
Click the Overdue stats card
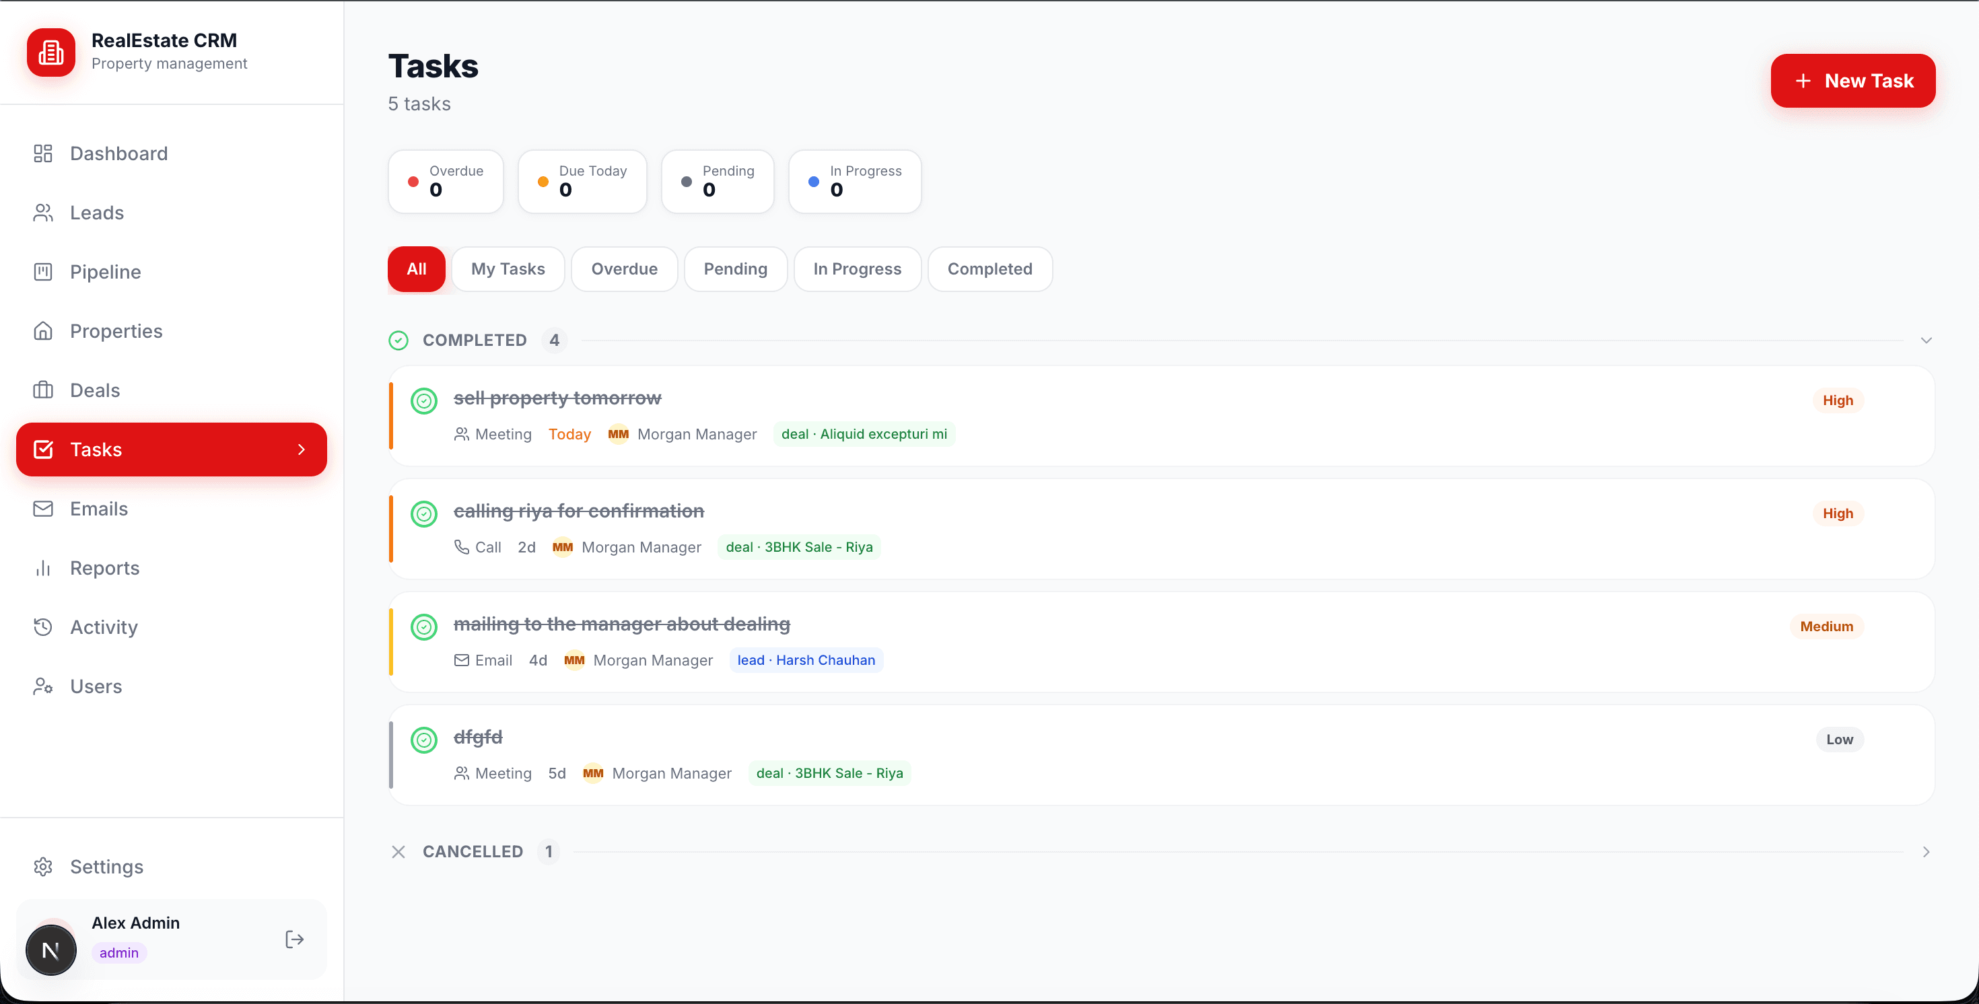(445, 181)
